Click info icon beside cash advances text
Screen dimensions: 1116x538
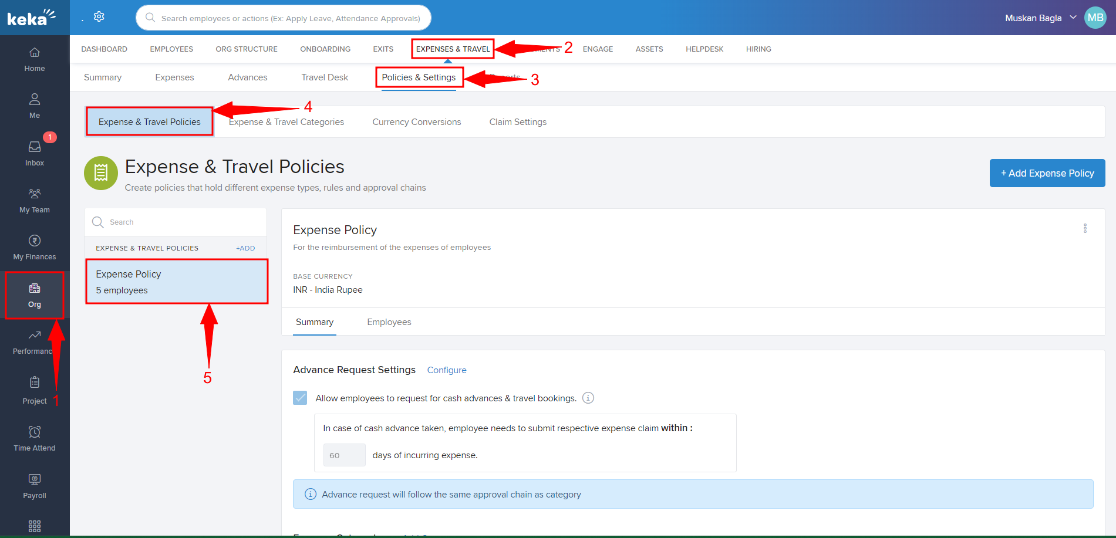[x=588, y=398]
